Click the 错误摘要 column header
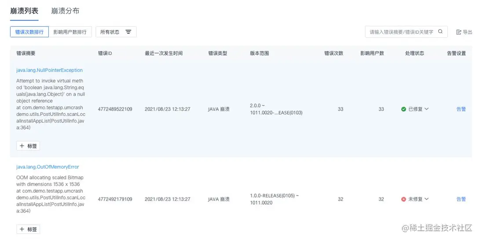480x240 pixels. tap(26, 53)
